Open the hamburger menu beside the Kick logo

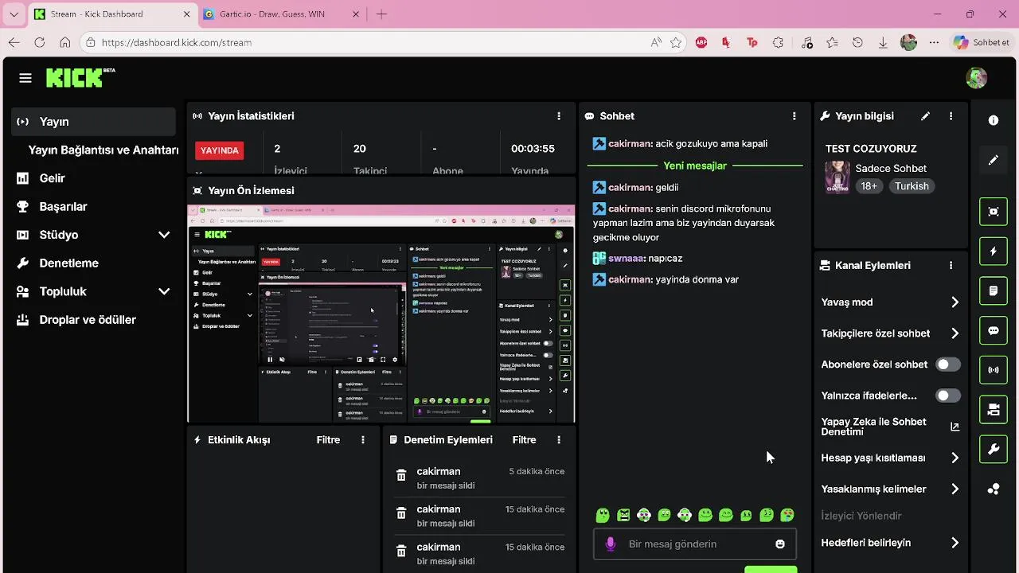point(25,78)
